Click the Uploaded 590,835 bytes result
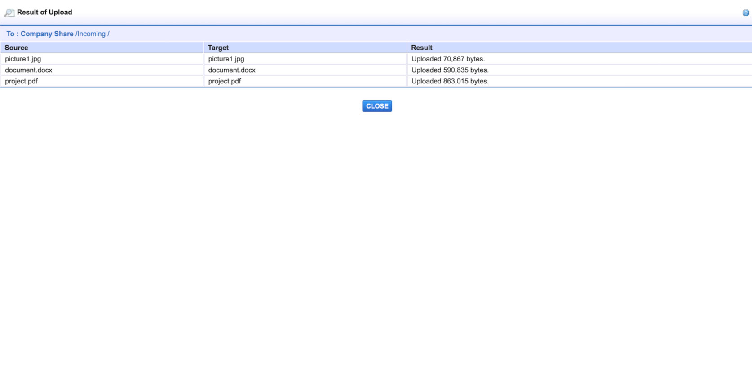 [x=450, y=70]
